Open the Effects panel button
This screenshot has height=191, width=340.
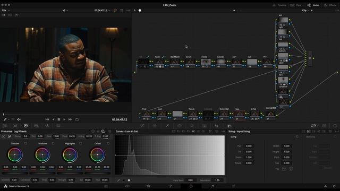coord(330,5)
